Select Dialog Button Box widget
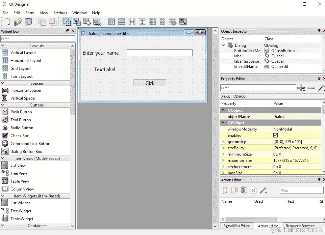The width and height of the screenshot is (325, 235). (26, 151)
